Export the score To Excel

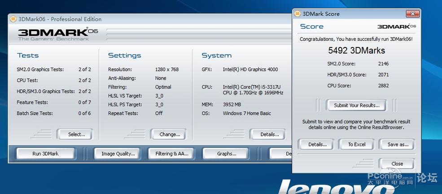click(x=357, y=144)
